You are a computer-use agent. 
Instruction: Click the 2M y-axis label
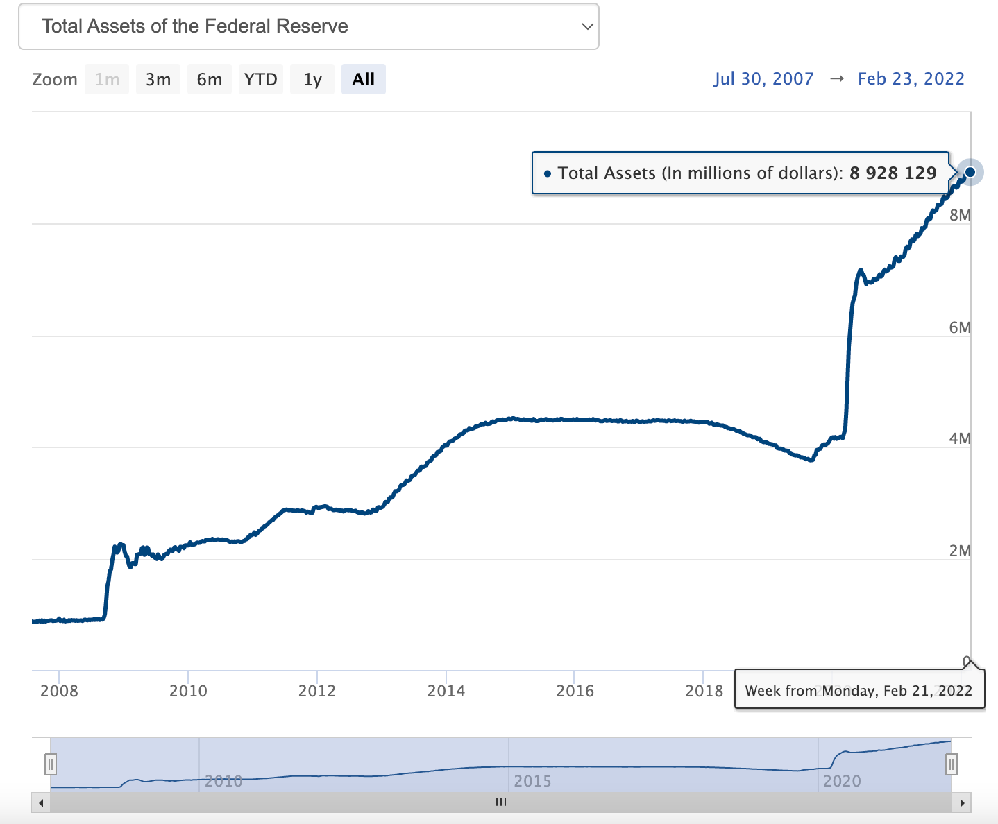point(960,551)
